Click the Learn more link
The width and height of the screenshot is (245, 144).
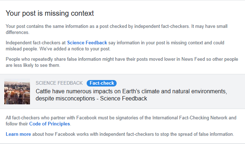pyautogui.click(x=18, y=134)
